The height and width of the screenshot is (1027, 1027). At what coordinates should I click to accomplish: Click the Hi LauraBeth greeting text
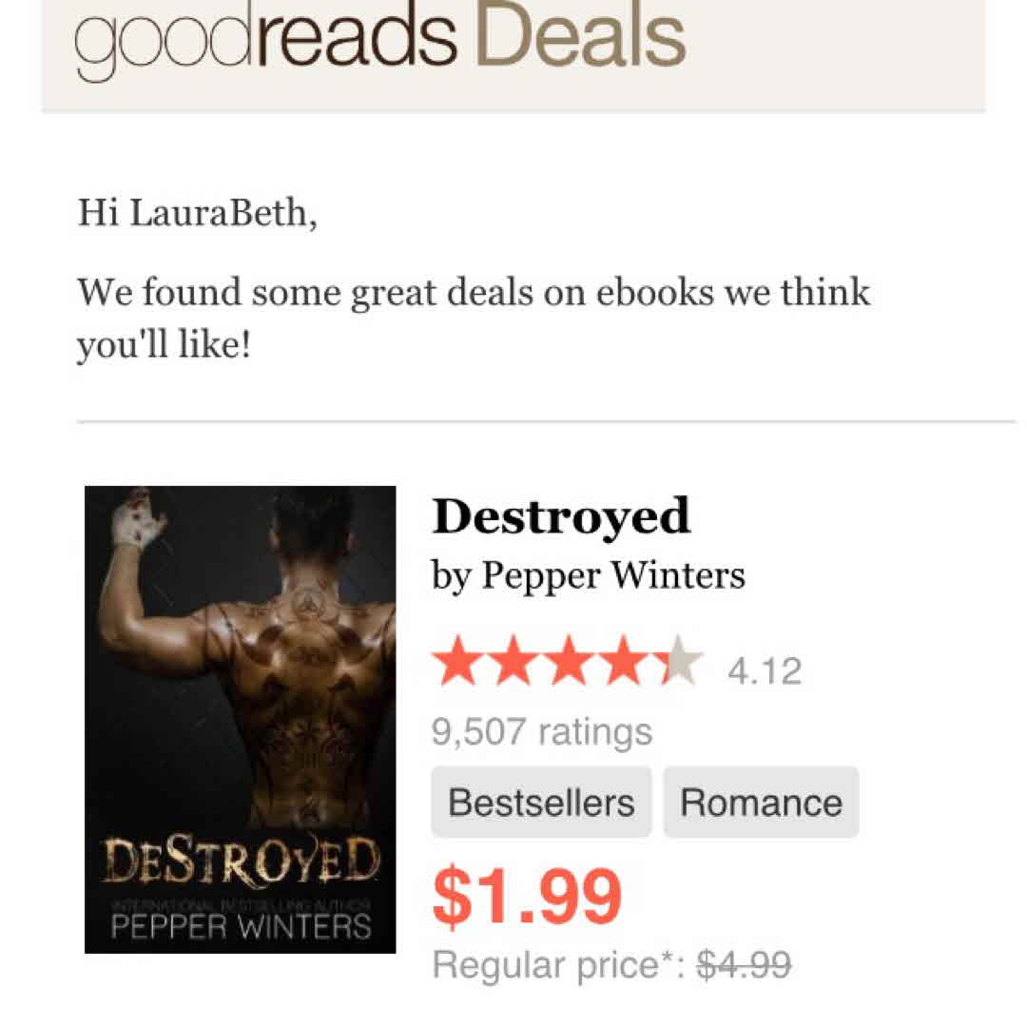[x=197, y=213]
